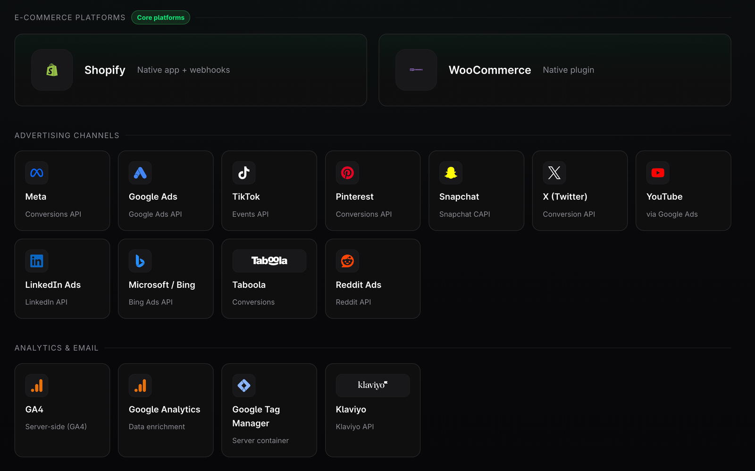Image resolution: width=755 pixels, height=471 pixels.
Task: Click 'Data enrichment' subtitle
Action: click(x=157, y=427)
